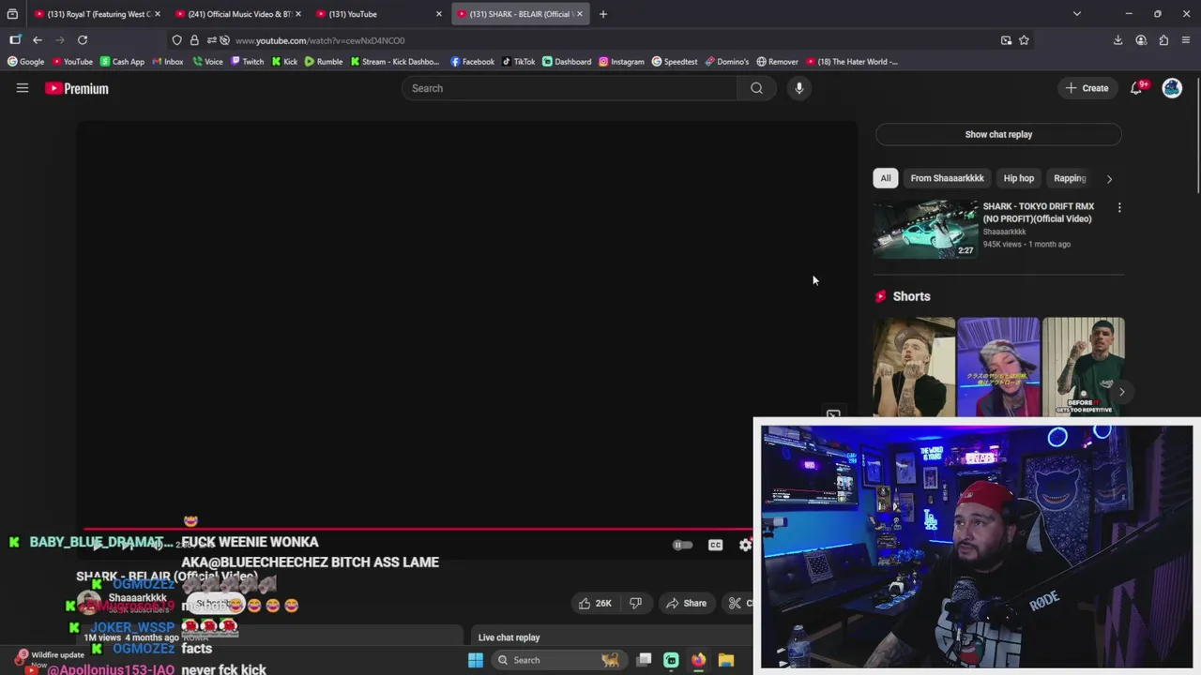The height and width of the screenshot is (675, 1201).
Task: Select the All filter chip
Action: tap(885, 178)
